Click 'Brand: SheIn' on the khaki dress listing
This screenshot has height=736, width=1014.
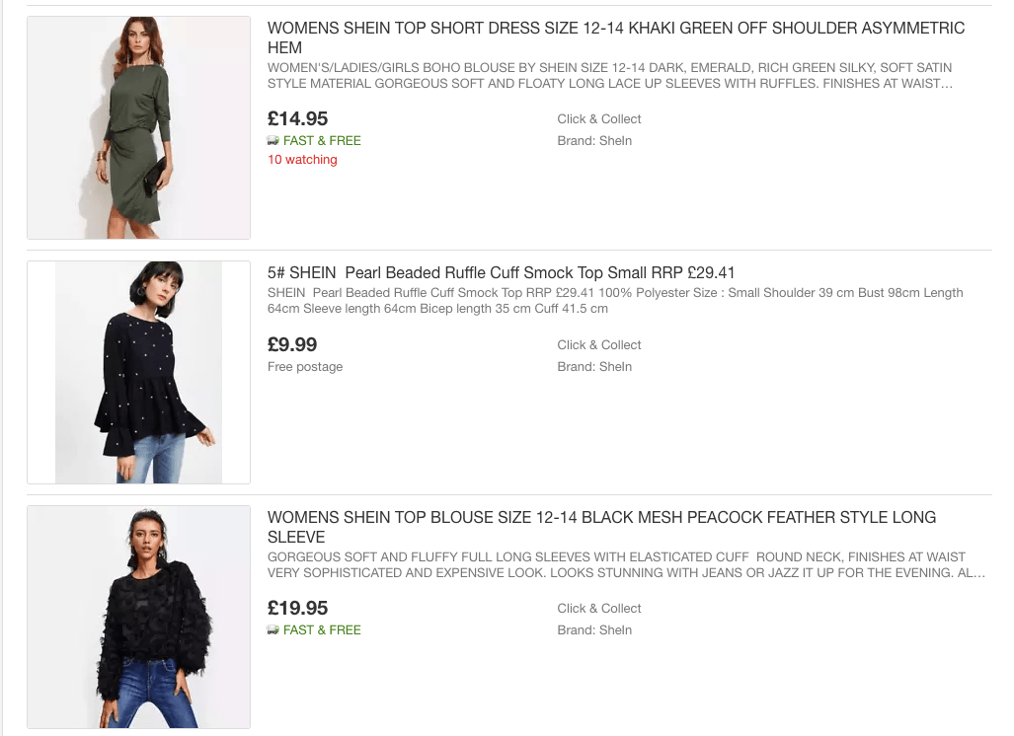point(593,141)
